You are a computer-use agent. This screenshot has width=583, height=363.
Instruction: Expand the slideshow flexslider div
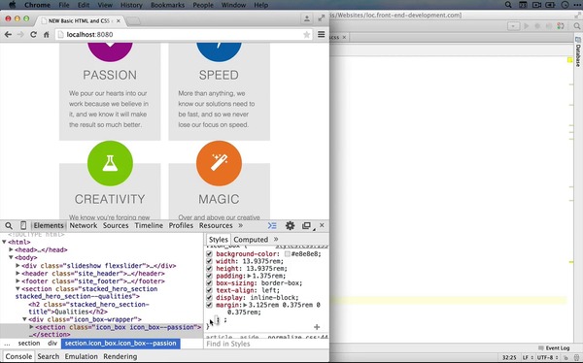17,266
